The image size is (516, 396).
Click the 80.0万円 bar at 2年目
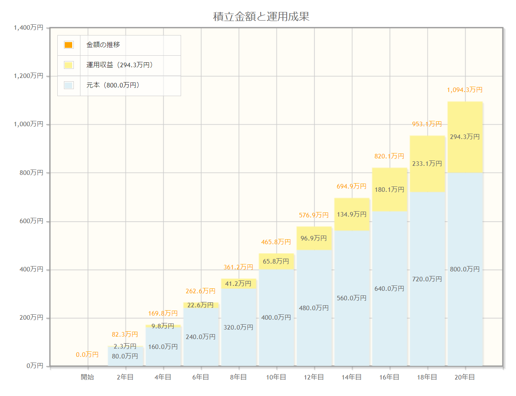tap(125, 356)
